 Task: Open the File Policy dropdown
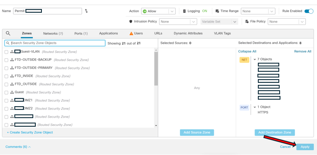(x=287, y=22)
